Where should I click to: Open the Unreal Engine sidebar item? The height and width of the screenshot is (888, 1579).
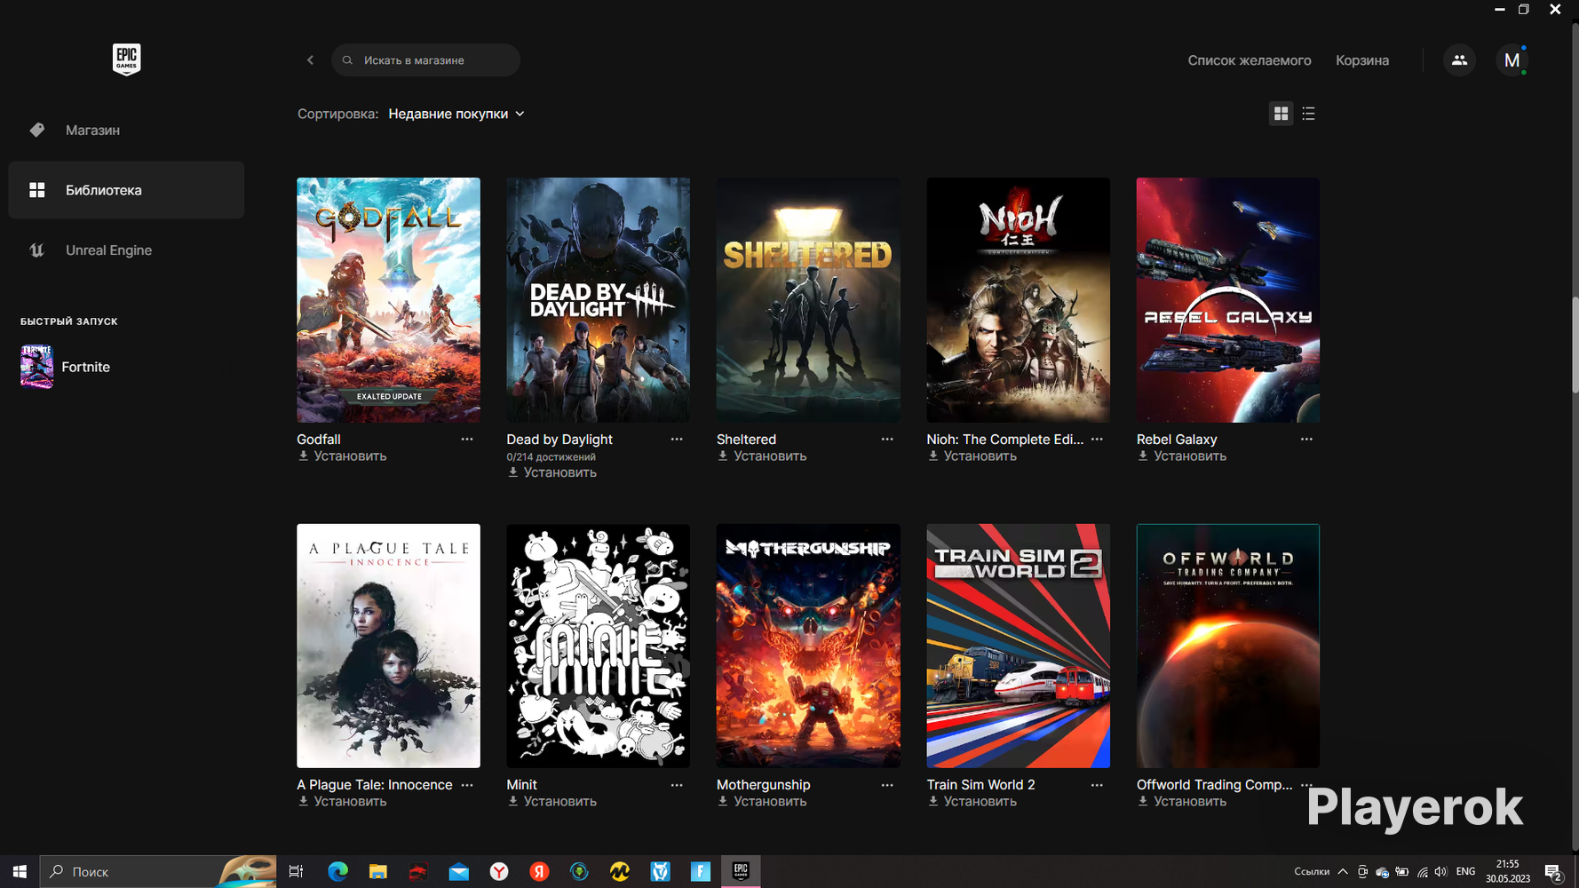pos(126,250)
